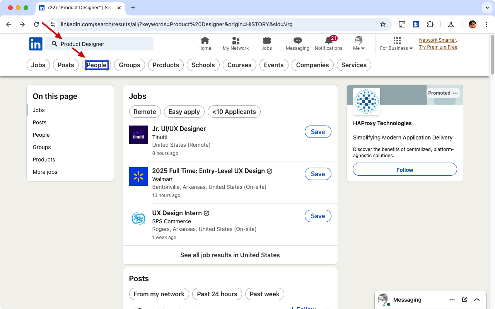Click the resize-arrow extension icon
This screenshot has width=495, height=309.
coord(402,24)
